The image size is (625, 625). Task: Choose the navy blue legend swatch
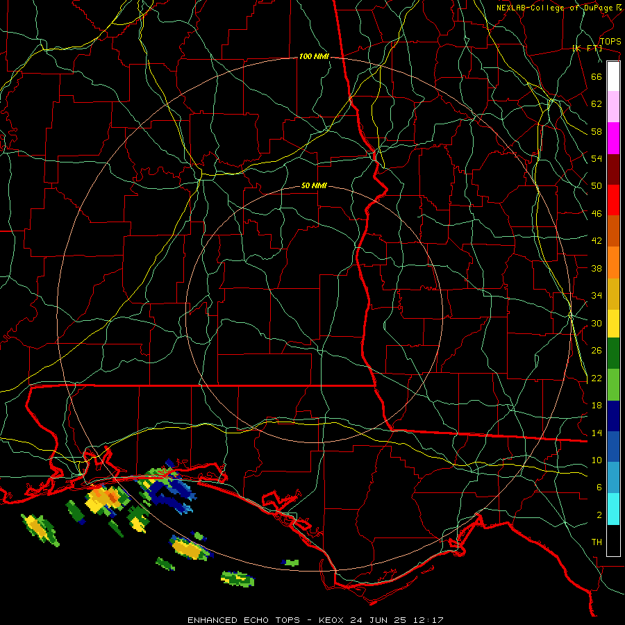coord(613,416)
